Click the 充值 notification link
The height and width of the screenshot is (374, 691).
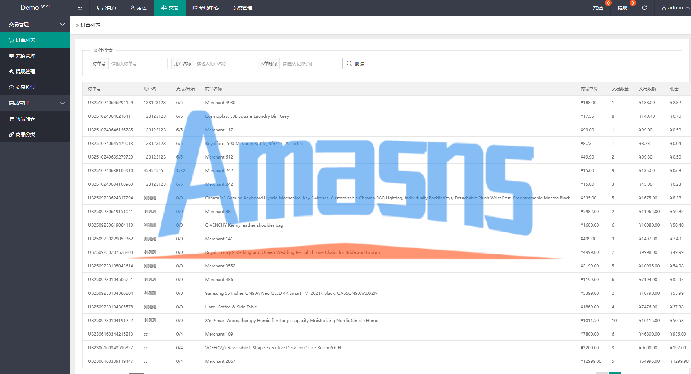point(598,8)
